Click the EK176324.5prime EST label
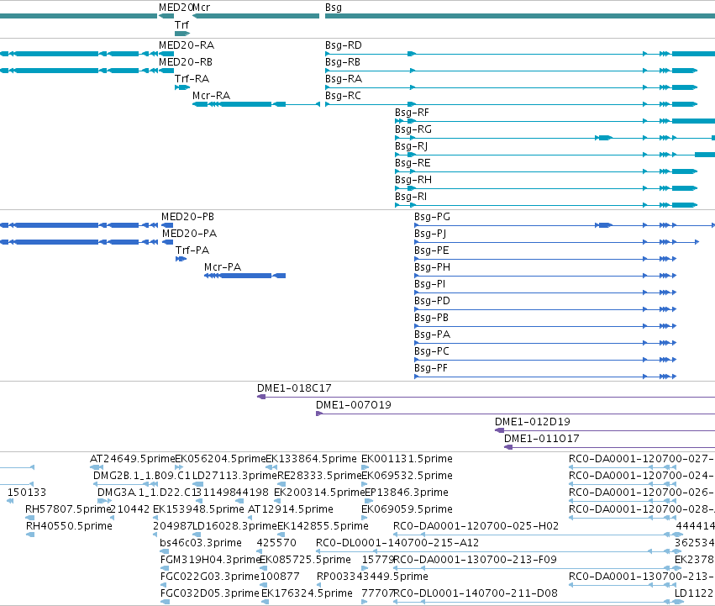The height and width of the screenshot is (606, 715). (x=307, y=593)
